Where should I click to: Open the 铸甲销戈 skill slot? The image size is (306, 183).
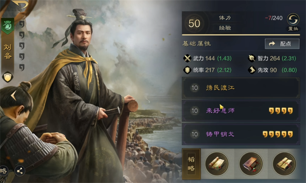tap(241, 134)
